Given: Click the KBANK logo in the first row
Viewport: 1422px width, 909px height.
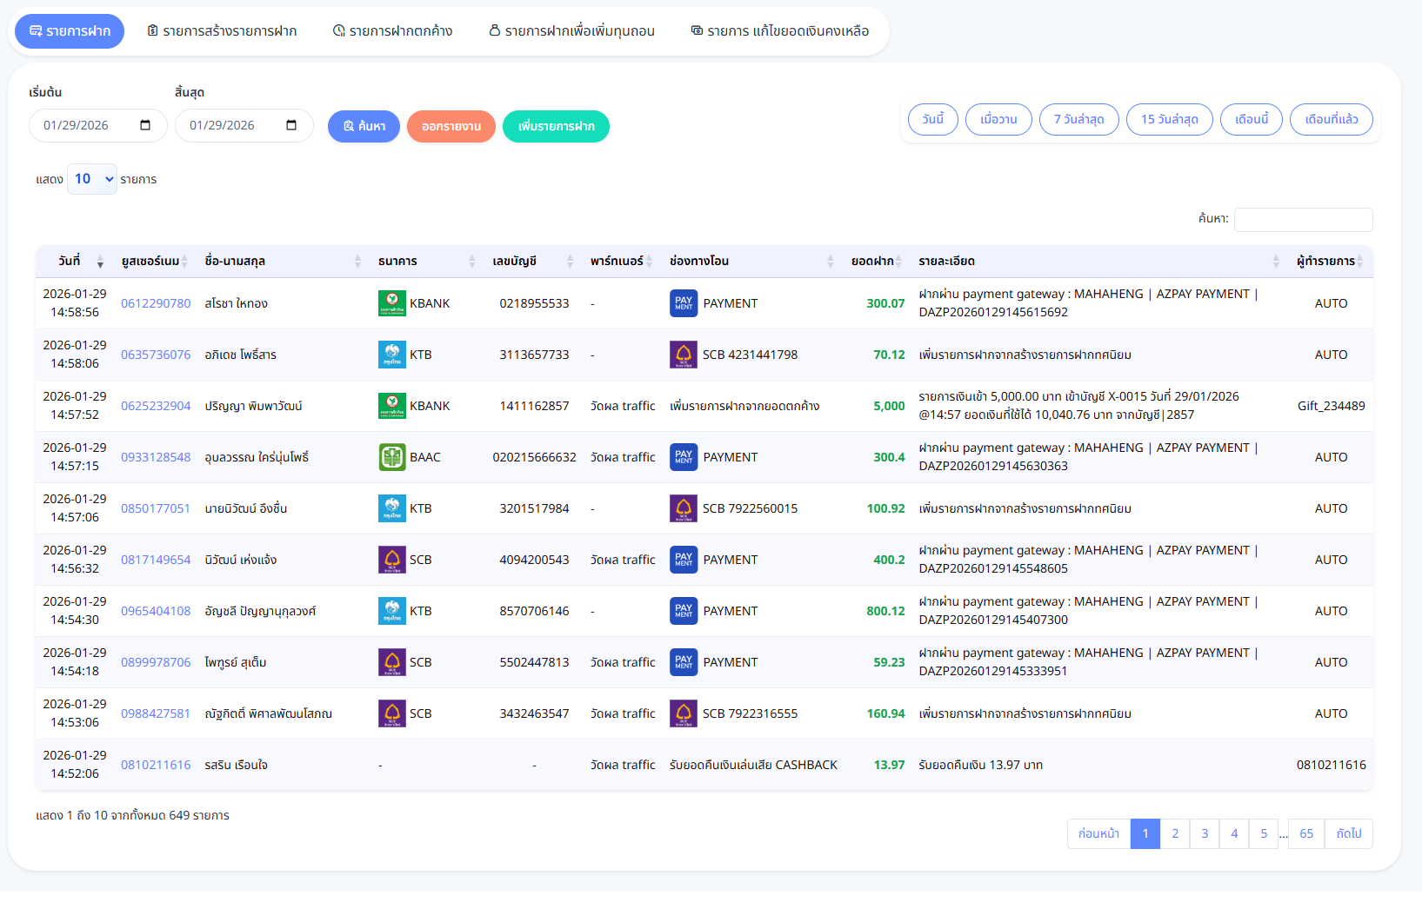Looking at the screenshot, I should click(x=392, y=303).
